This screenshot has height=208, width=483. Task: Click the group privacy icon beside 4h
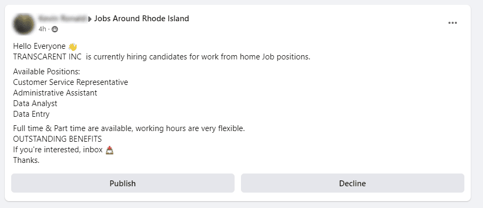55,29
